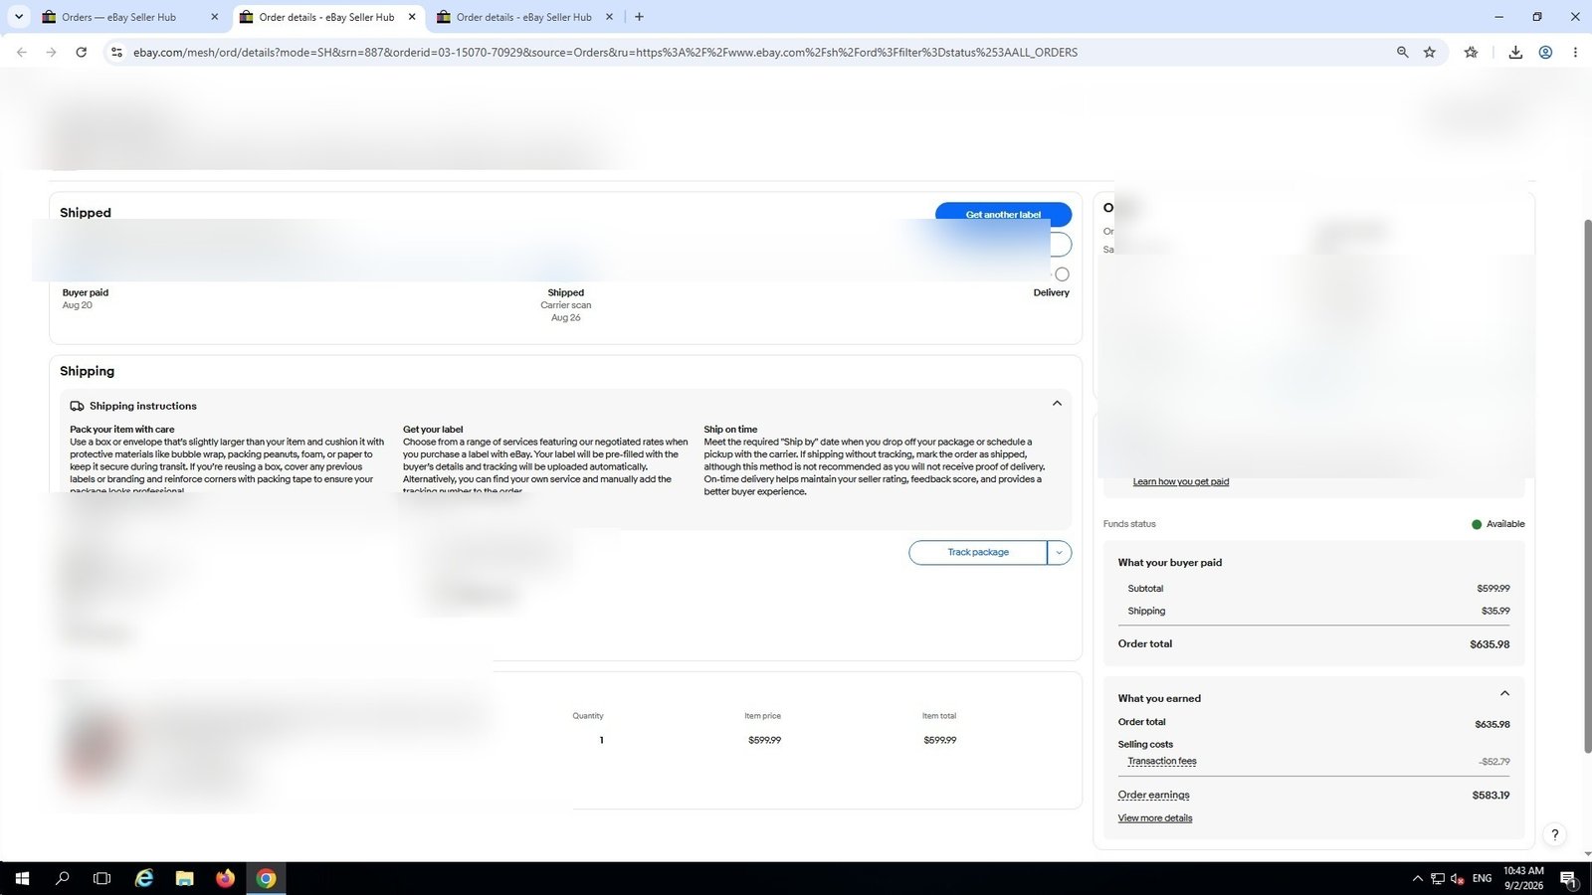Open a new browser tab
The image size is (1592, 895).
(639, 17)
